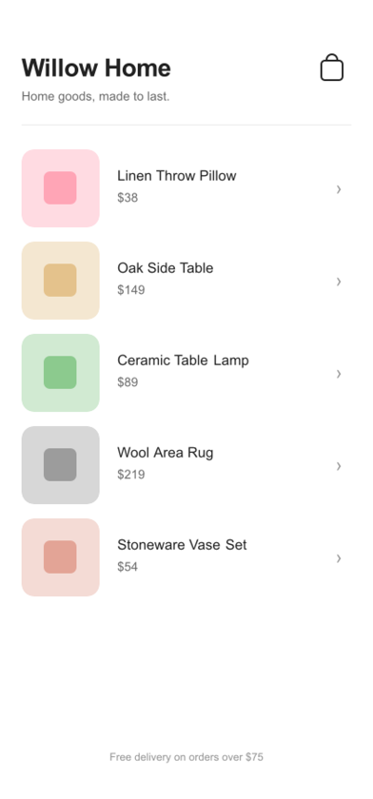Select the Oak Side Table title
Viewport: 373px width, 799px height.
pos(166,268)
